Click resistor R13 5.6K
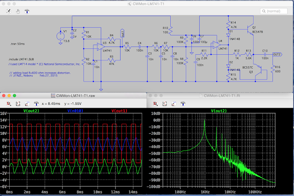This screenshot has height=196, width=294. [x=248, y=55]
